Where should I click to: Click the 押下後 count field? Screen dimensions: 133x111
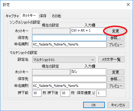point(65,93)
